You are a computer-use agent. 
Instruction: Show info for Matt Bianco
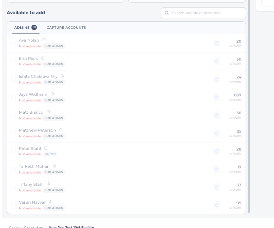click(x=48, y=112)
